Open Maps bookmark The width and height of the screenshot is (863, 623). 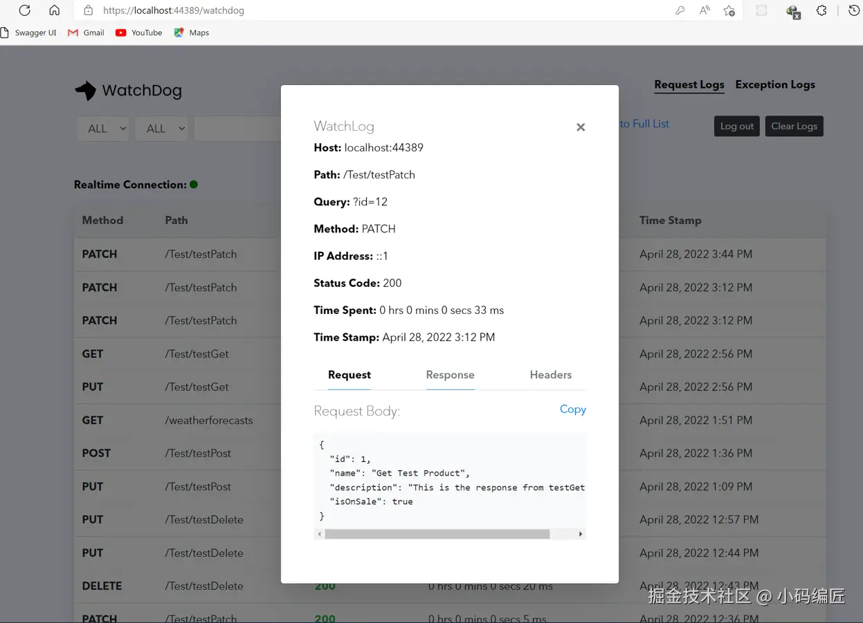(192, 32)
